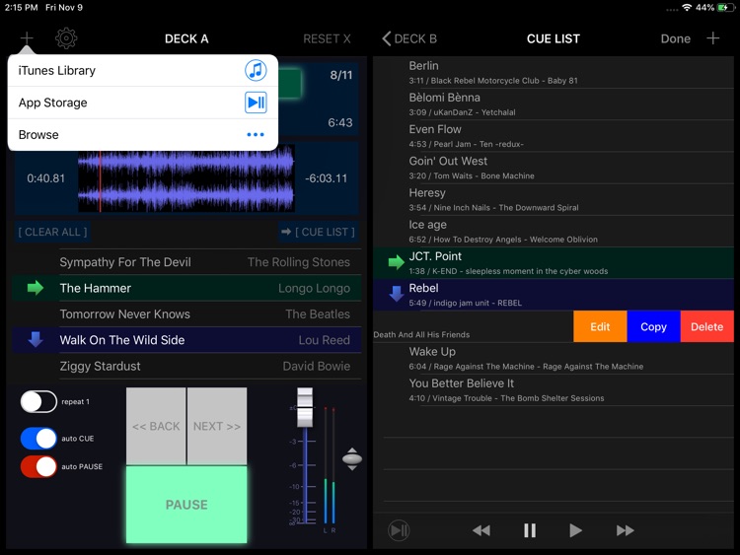Screen dimensions: 740x555
Task: Click RESET X in Deck A header
Action: 327,38
